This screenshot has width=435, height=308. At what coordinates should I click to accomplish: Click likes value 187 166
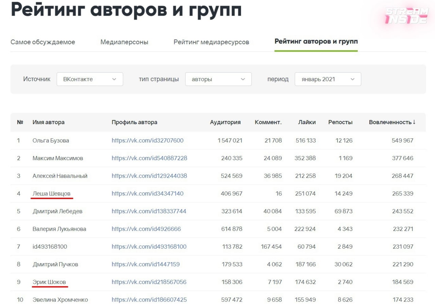306,264
